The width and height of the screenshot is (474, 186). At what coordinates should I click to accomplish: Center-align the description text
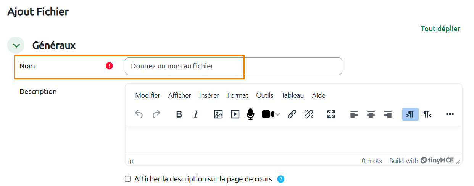pyautogui.click(x=371, y=114)
